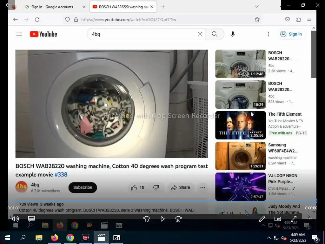Dislike the video with thumbs-down

pyautogui.click(x=156, y=187)
